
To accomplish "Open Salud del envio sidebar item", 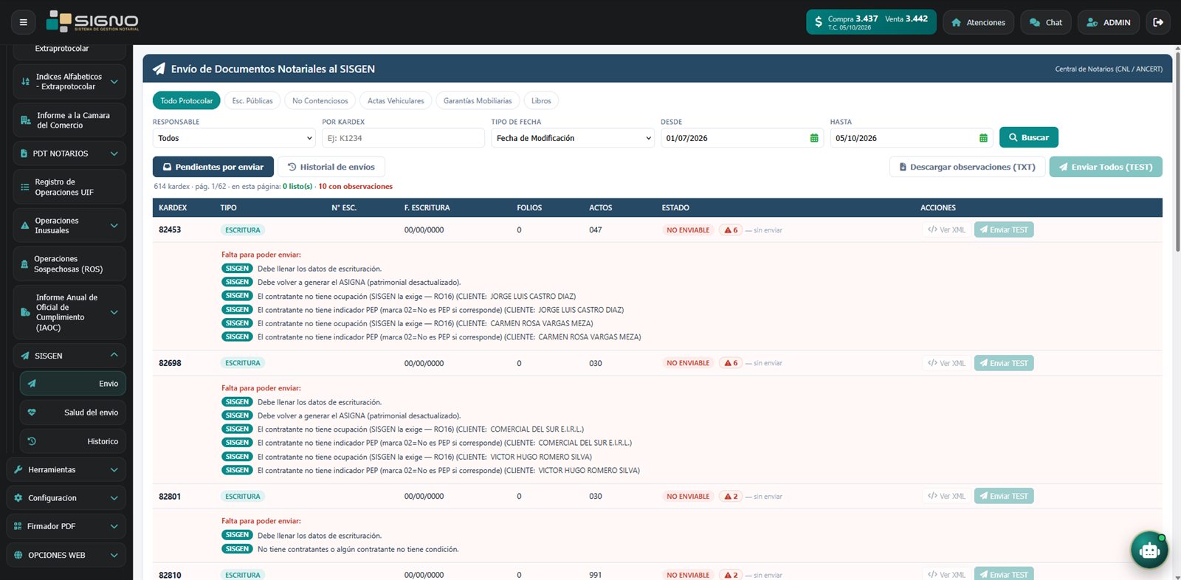I will click(x=72, y=412).
